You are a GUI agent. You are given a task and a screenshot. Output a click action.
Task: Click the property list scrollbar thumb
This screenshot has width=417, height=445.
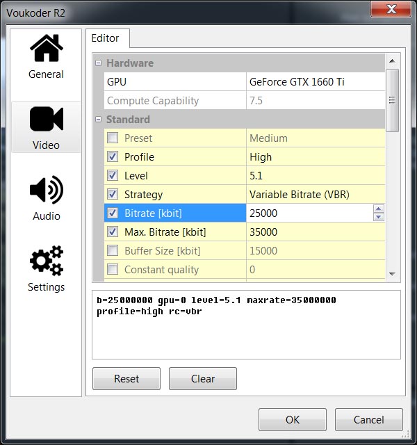click(x=392, y=100)
